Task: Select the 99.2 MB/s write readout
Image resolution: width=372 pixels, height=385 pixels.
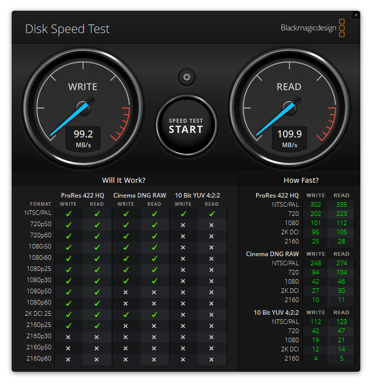Action: pos(83,138)
